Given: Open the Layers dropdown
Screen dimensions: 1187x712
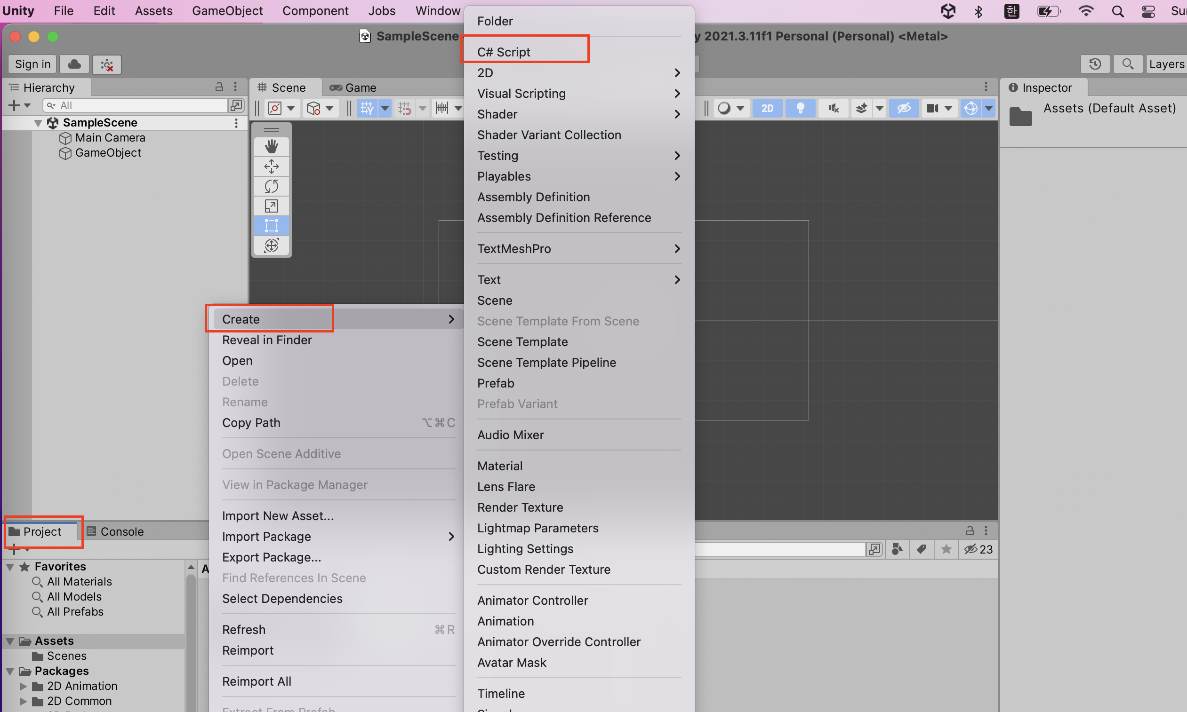Looking at the screenshot, I should pyautogui.click(x=1166, y=64).
